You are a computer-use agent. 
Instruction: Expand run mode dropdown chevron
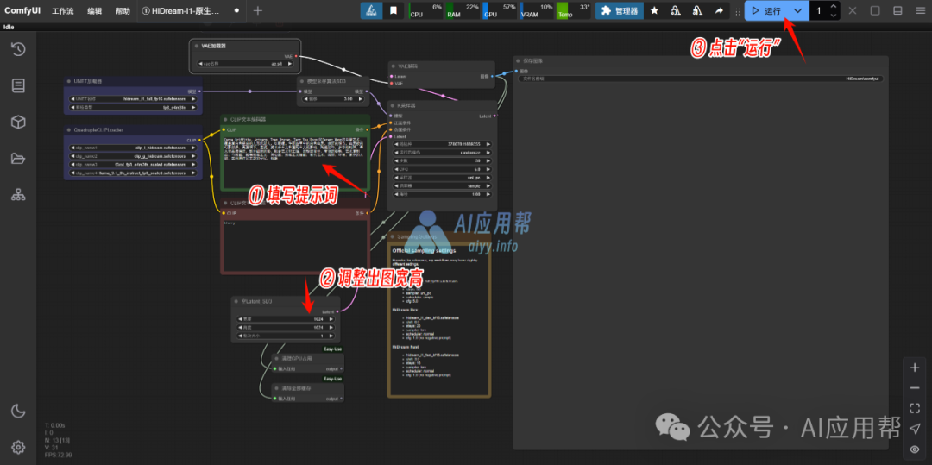(x=798, y=10)
